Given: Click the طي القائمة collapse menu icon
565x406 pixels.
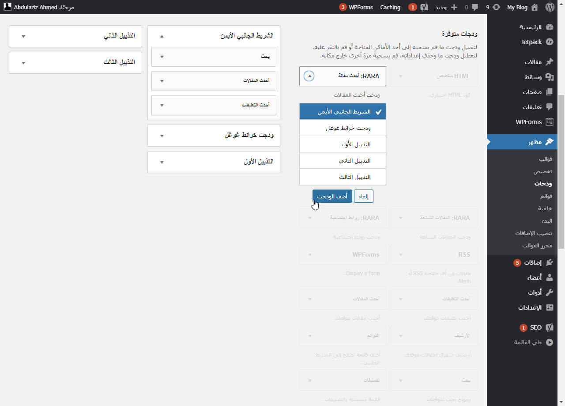Looking at the screenshot, I should click(549, 342).
